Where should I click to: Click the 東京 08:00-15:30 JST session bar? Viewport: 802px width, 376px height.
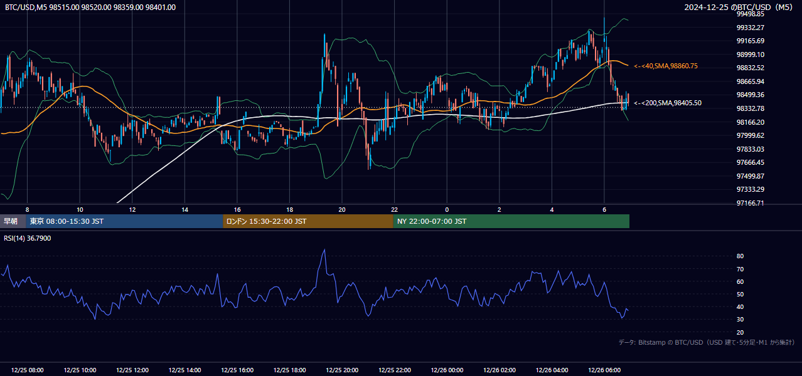pyautogui.click(x=124, y=221)
